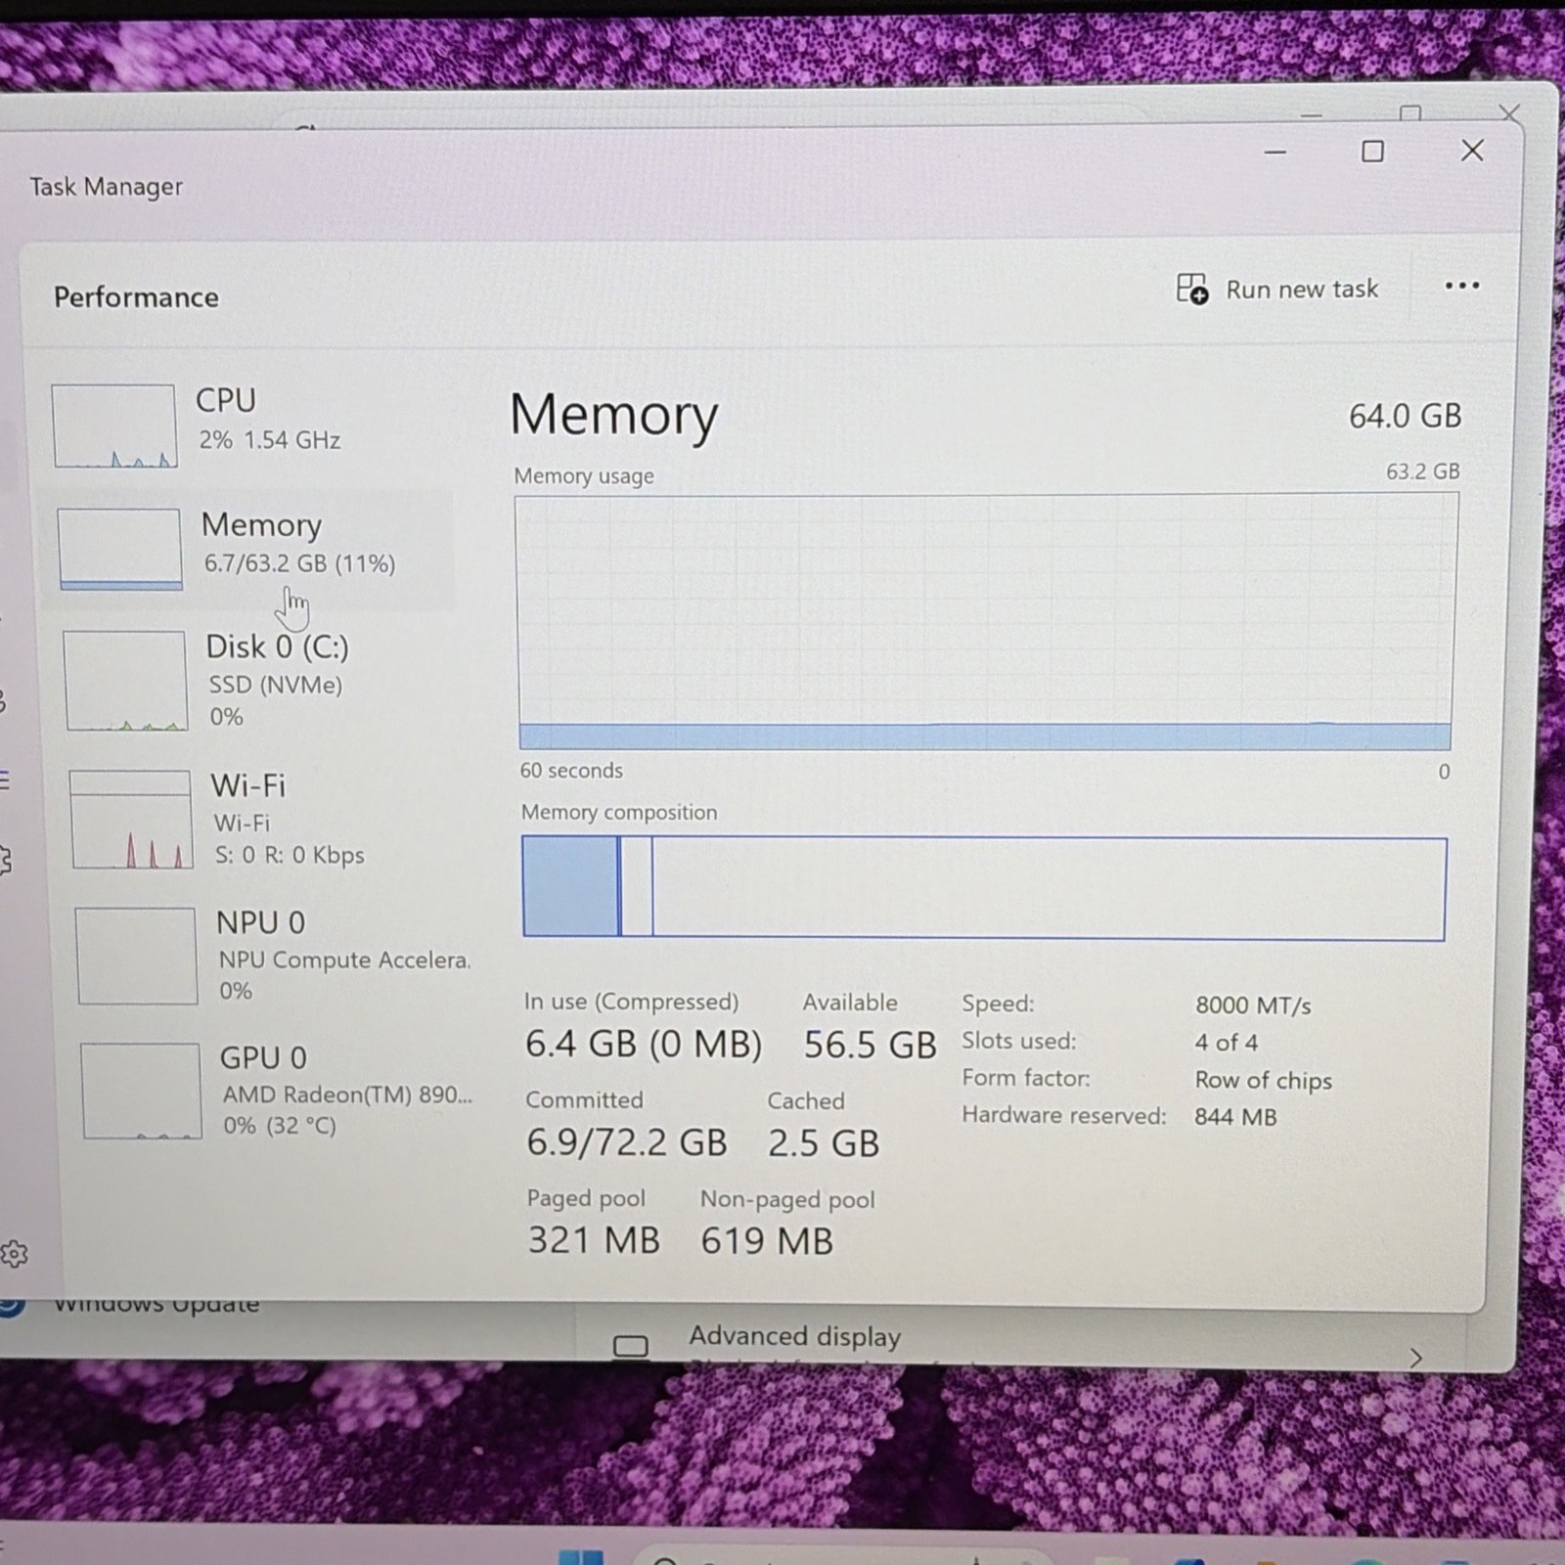This screenshot has height=1565, width=1565.
Task: Click the 2.5 GB Cached value
Action: pyautogui.click(x=824, y=1143)
